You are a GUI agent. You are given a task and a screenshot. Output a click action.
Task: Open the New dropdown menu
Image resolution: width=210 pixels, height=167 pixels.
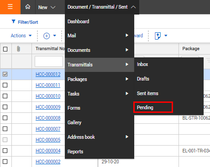click(x=47, y=7)
